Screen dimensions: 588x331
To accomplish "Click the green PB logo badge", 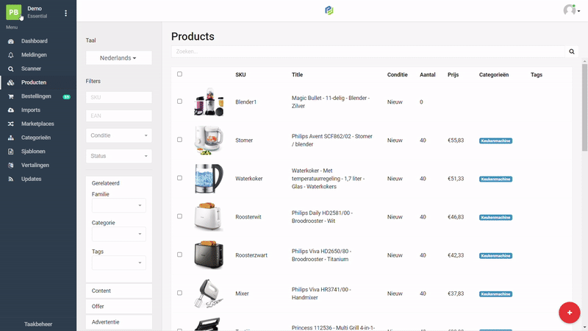I will coord(13,12).
